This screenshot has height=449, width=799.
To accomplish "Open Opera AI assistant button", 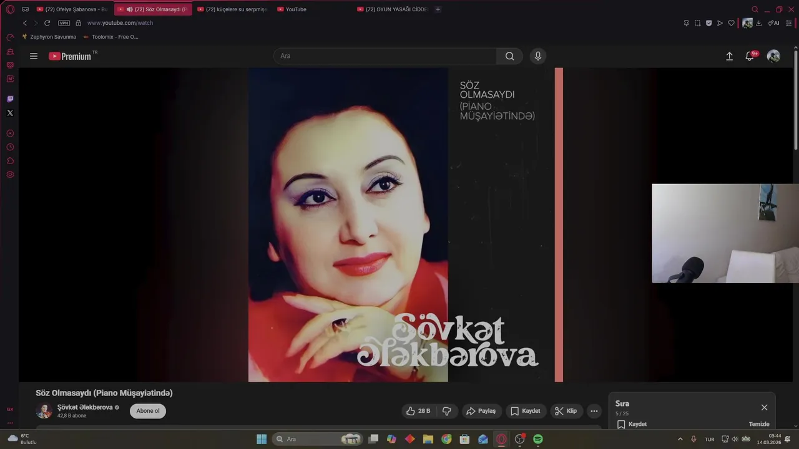I will [773, 23].
